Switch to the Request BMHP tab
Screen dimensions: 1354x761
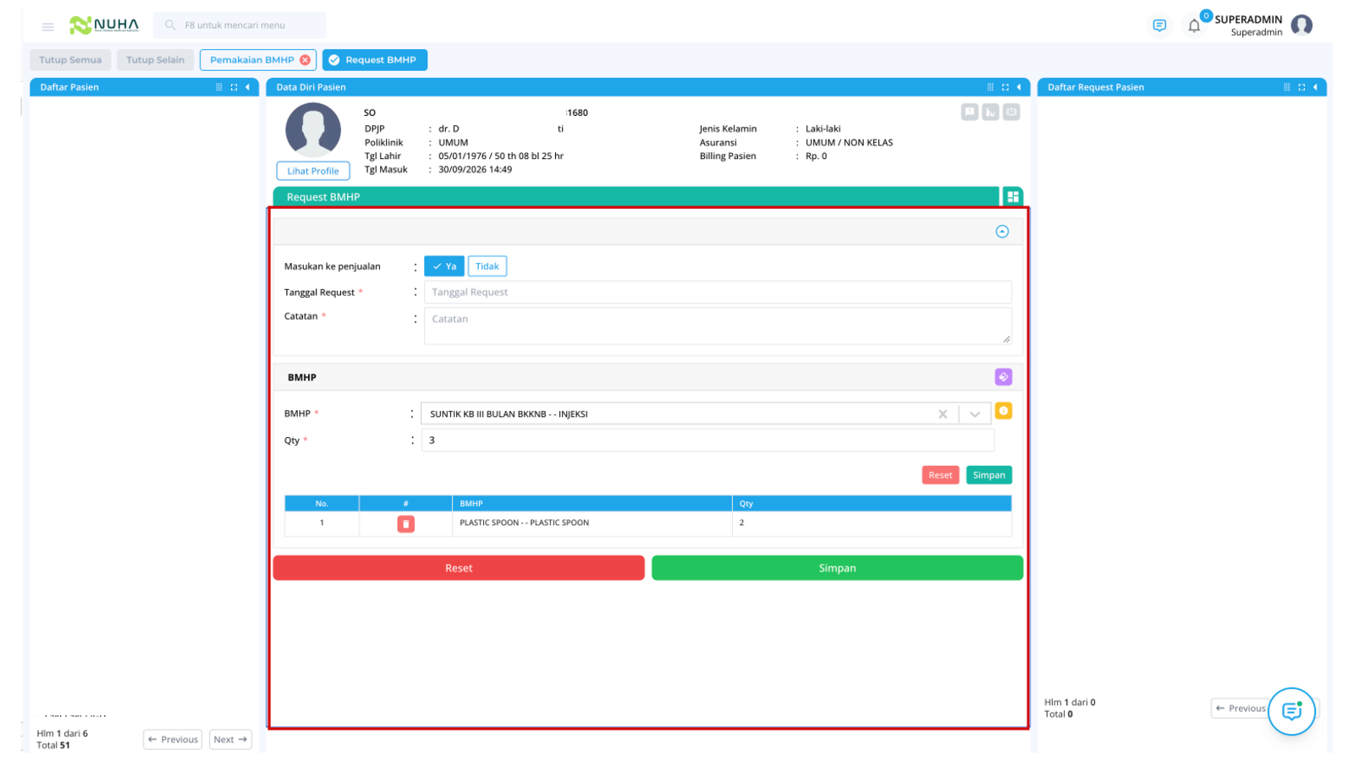click(375, 60)
